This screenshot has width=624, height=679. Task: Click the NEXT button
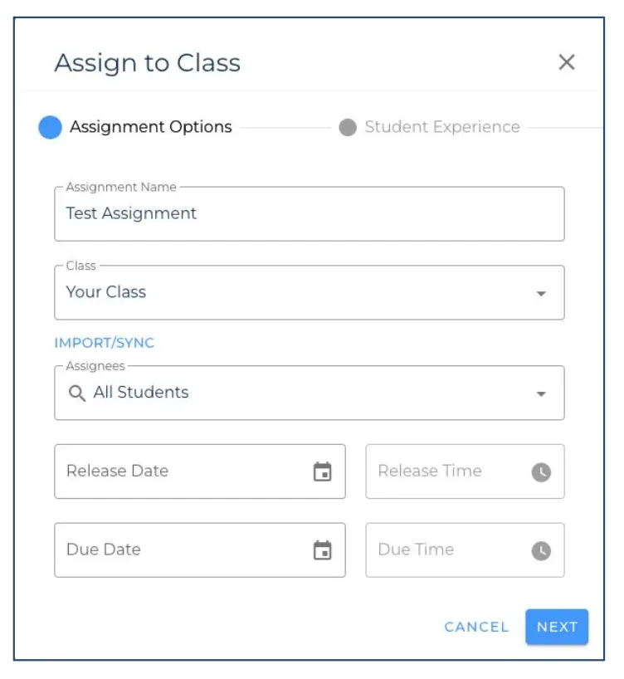[557, 627]
